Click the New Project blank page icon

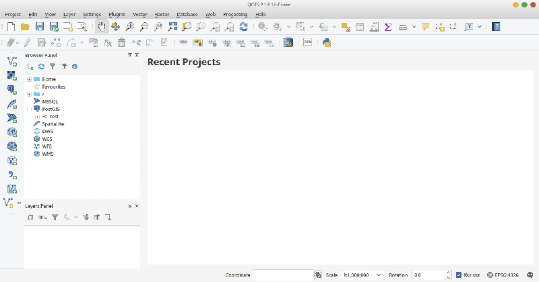11,27
